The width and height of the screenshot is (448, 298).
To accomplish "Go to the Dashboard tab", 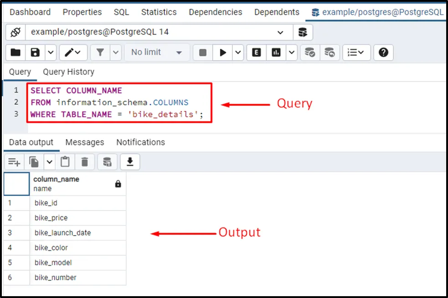I will click(x=30, y=12).
